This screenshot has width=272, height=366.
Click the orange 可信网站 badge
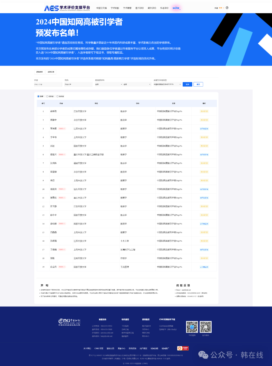pos(183,348)
